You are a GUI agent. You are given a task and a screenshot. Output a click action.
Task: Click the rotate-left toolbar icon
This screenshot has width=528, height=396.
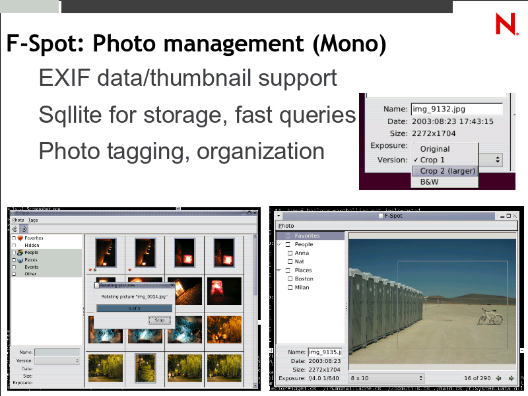point(15,229)
